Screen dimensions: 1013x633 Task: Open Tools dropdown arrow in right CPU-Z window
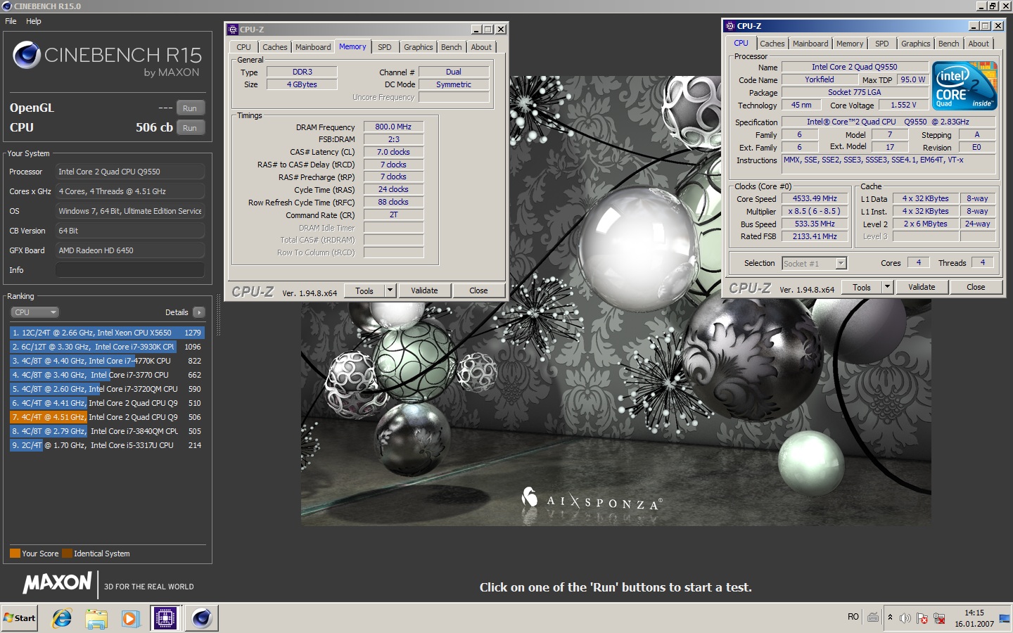click(888, 287)
